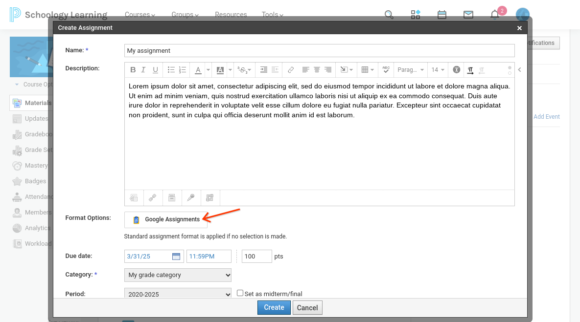This screenshot has width=580, height=322.
Task: Insert a bulleted list in the description
Action: pos(171,69)
